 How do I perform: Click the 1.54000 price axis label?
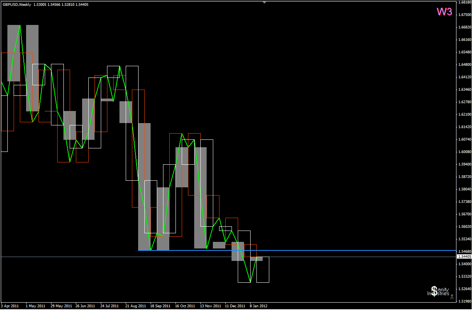[x=465, y=264]
